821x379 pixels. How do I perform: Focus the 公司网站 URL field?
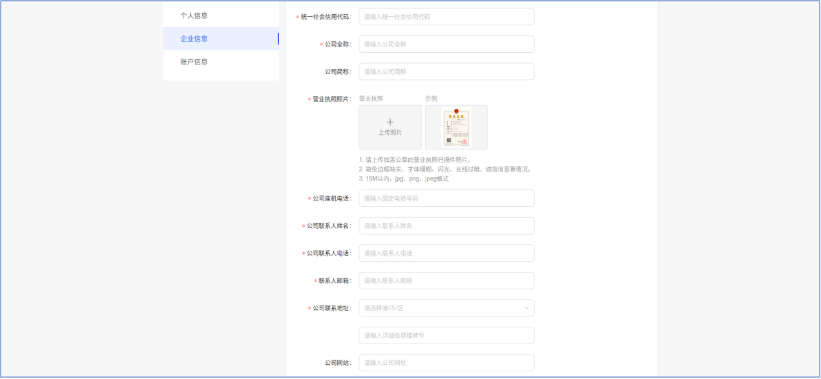coord(446,363)
